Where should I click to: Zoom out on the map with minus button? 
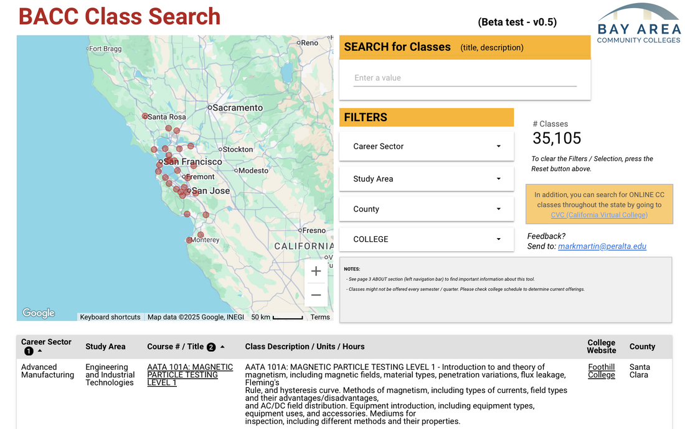pos(316,295)
